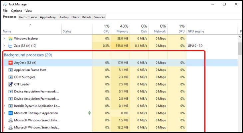The image size is (243, 133).
Task: Sort by the GPU column header
Action: 177,29
